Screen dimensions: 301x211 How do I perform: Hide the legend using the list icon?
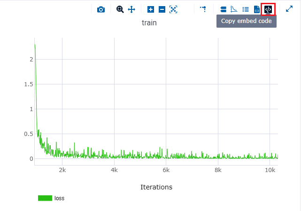pos(245,9)
